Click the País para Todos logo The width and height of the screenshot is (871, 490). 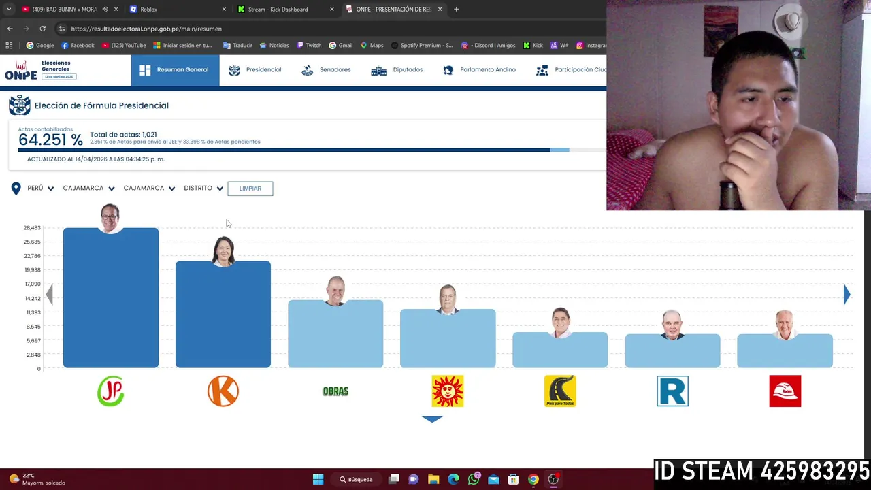(560, 391)
